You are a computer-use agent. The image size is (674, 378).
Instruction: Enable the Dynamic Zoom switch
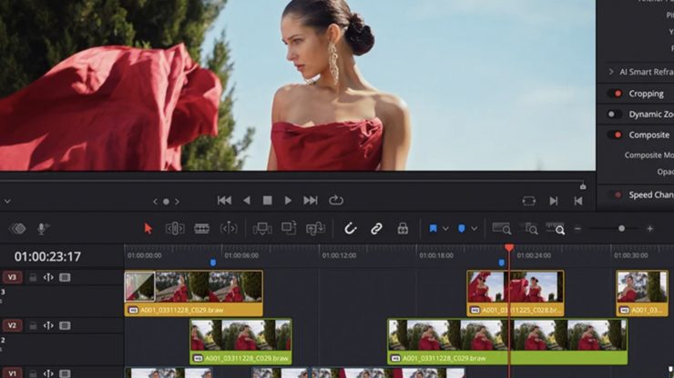[615, 114]
